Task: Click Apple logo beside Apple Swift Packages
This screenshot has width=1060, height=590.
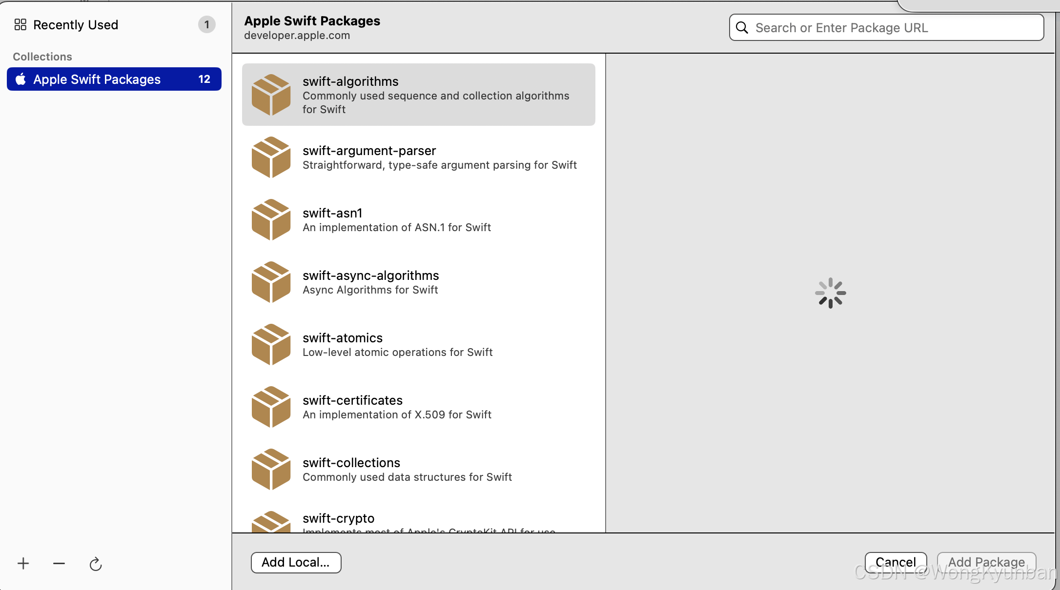Action: (x=20, y=79)
